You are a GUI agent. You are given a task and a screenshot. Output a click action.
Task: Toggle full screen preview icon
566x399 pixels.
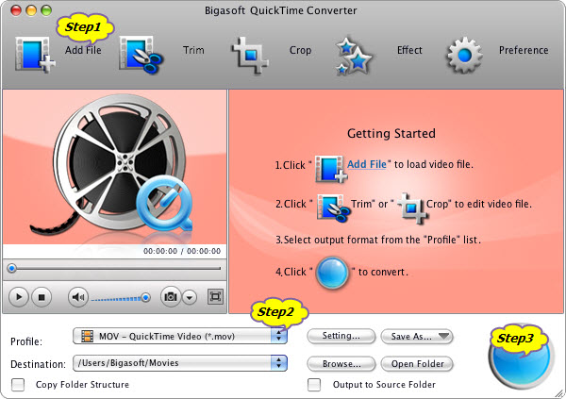pos(215,297)
